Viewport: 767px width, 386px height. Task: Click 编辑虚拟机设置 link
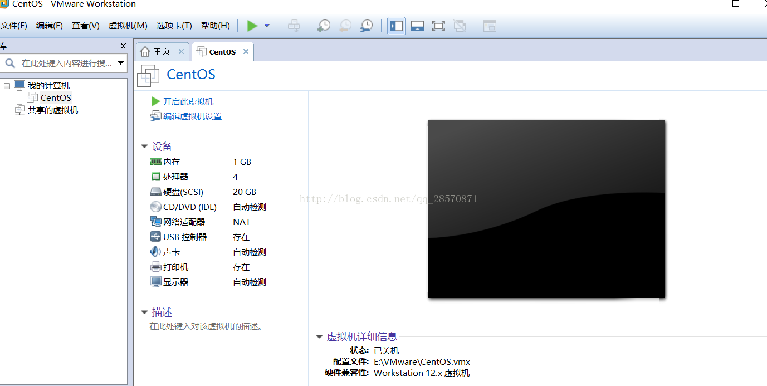coord(192,116)
